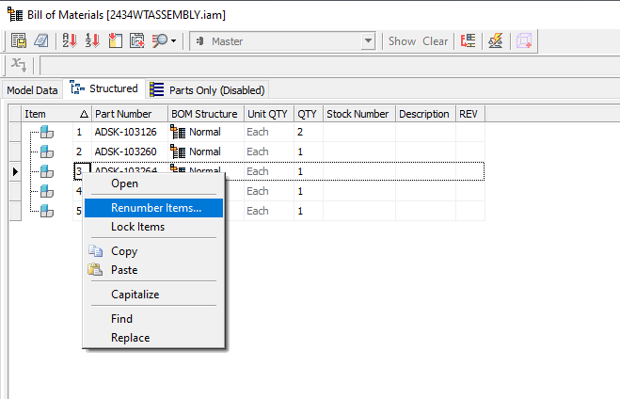Click the formula fx icon
This screenshot has height=399, width=620.
pyautogui.click(x=19, y=64)
